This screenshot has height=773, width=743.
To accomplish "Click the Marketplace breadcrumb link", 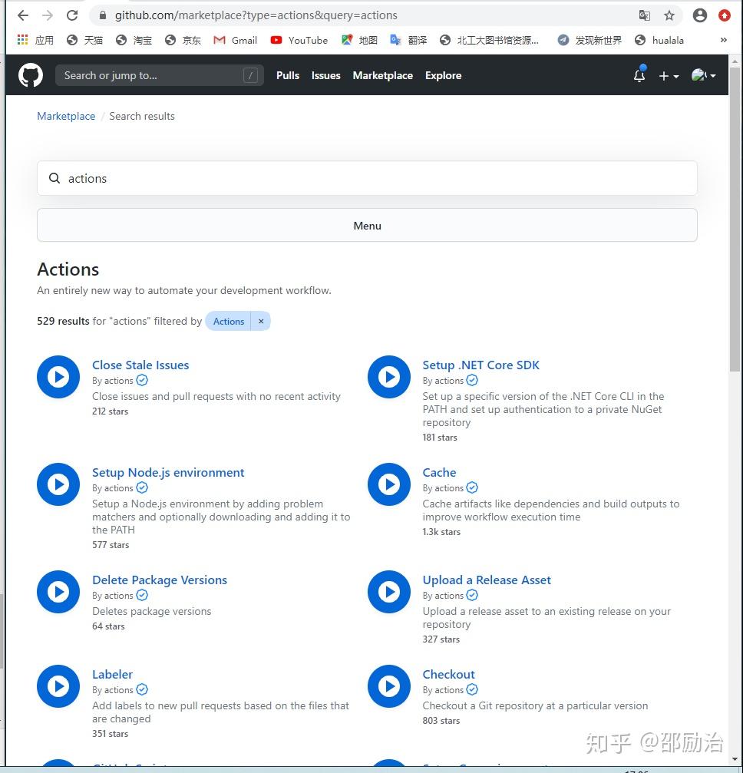I will [66, 116].
